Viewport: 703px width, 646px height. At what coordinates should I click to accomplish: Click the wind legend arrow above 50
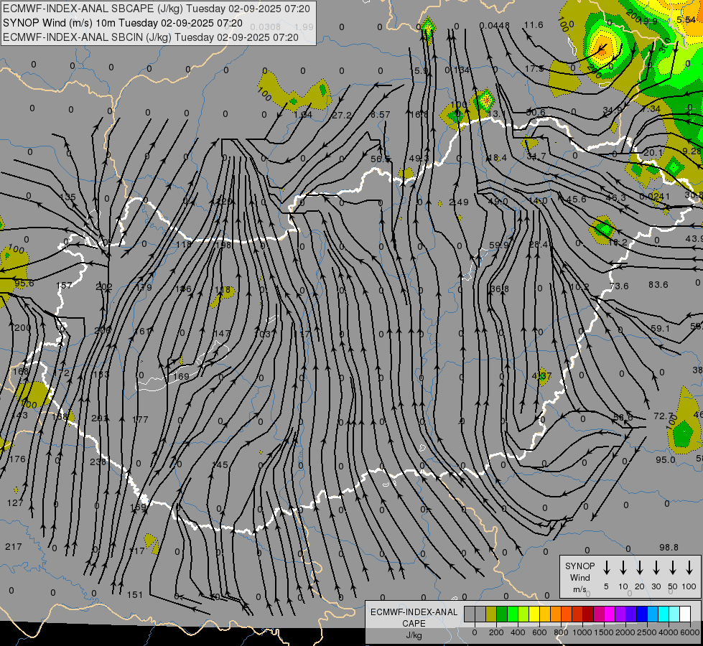[x=673, y=568]
